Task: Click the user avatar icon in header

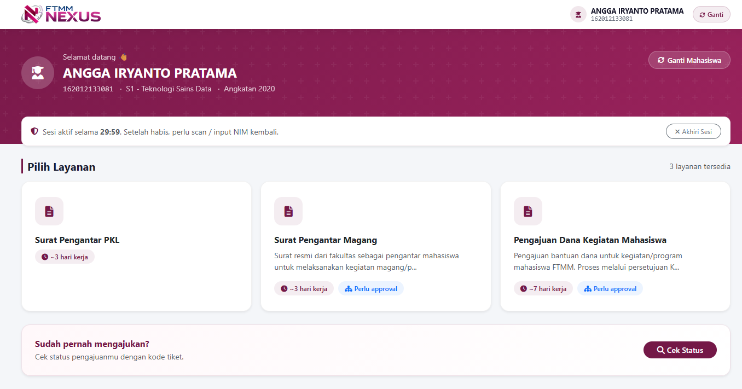Action: coord(578,14)
